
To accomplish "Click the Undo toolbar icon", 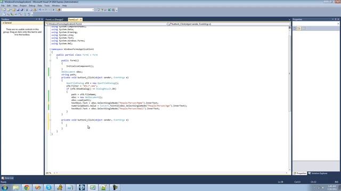I will tap(40, 10).
